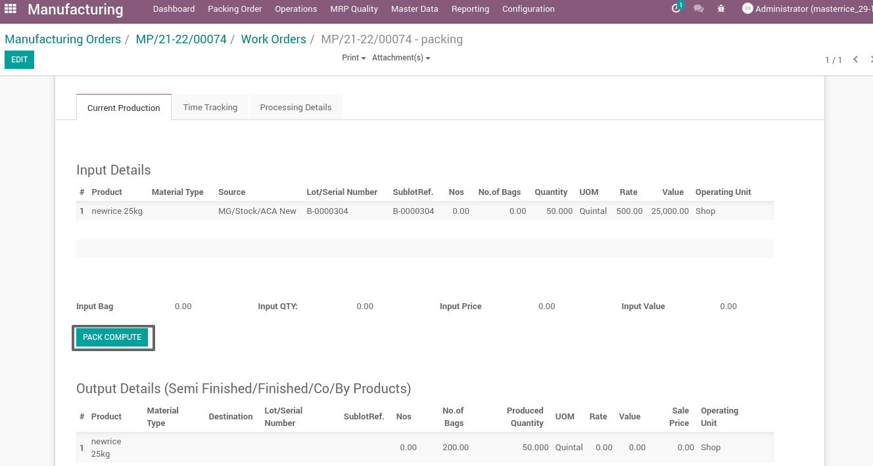The image size is (873, 466).
Task: Open the Master Data menu
Action: pos(414,9)
